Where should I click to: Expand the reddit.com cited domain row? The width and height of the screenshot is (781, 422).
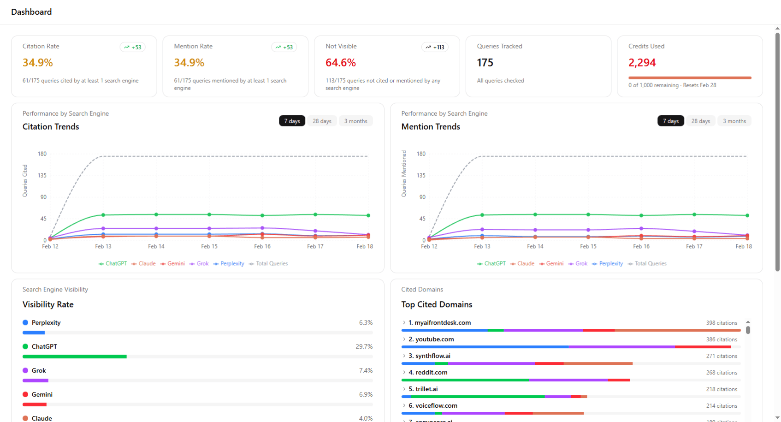tap(404, 373)
